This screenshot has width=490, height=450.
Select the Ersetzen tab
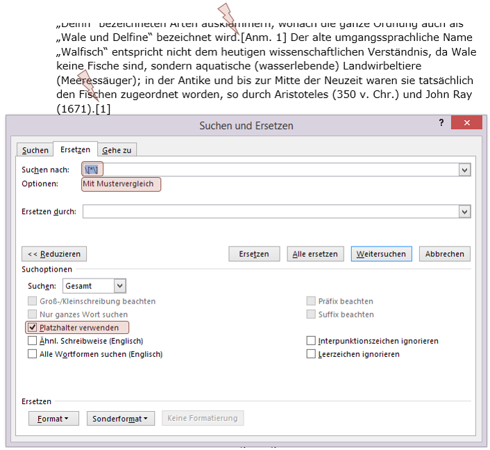point(75,149)
